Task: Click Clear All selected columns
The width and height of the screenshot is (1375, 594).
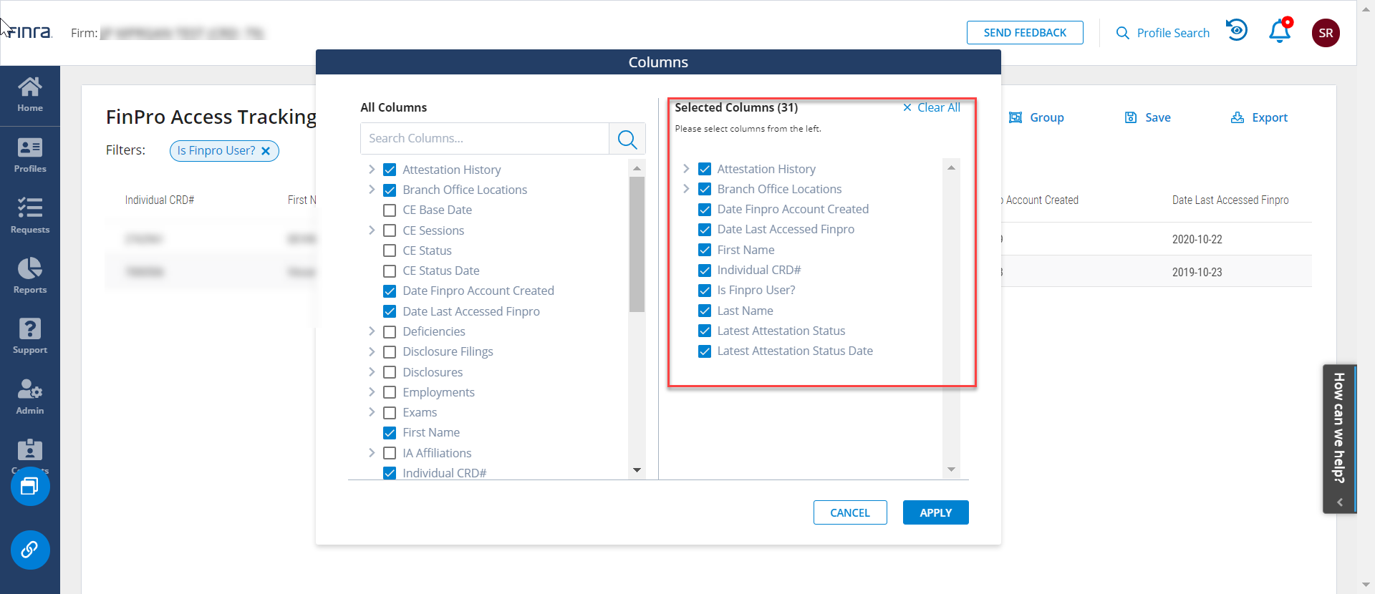Action: click(x=931, y=107)
